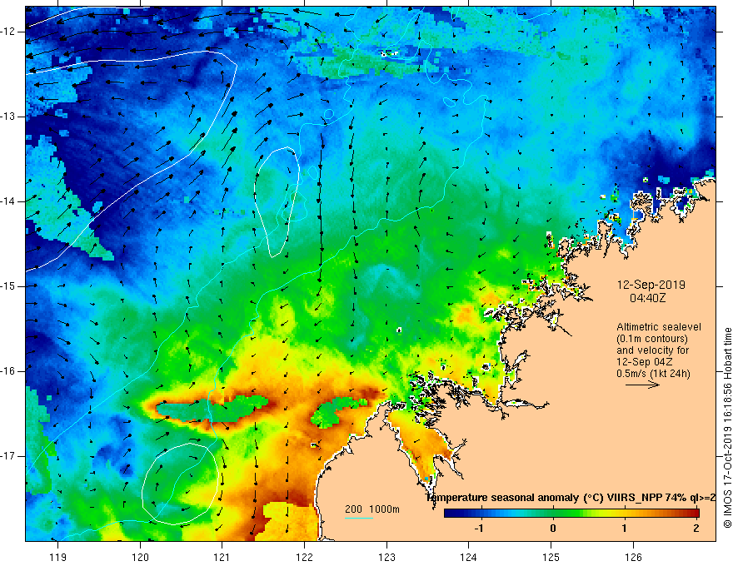Click the colorbar tick label 0

[x=553, y=529]
